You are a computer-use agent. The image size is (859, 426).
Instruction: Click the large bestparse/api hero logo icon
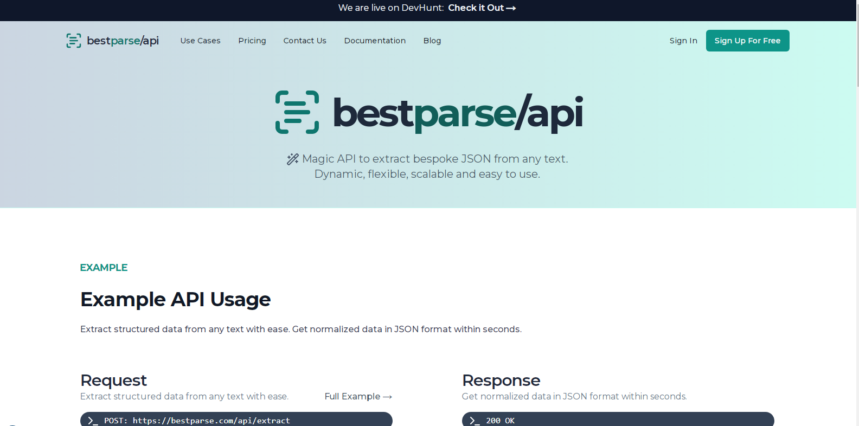(x=297, y=112)
